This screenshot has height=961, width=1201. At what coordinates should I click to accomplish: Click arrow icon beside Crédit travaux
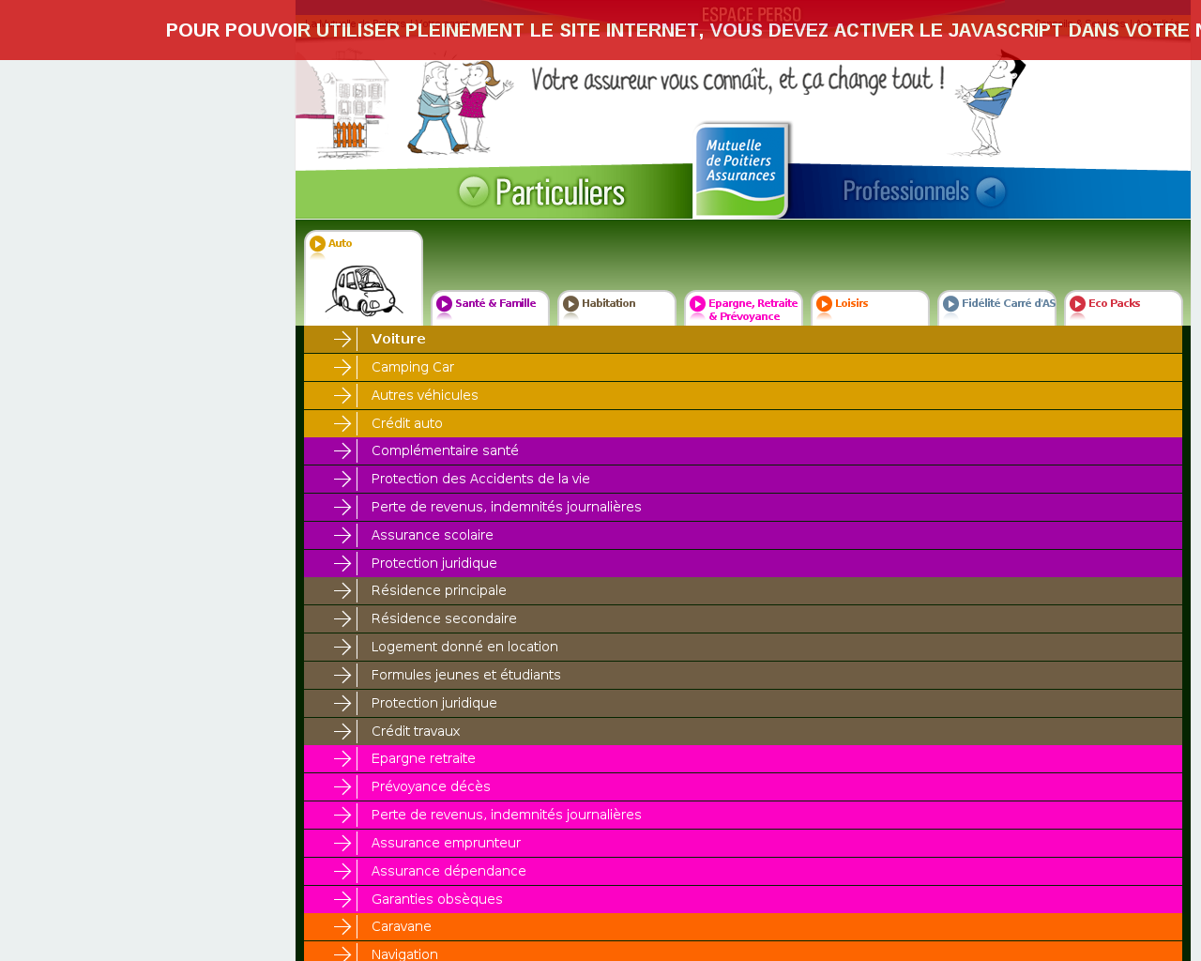pyautogui.click(x=342, y=732)
